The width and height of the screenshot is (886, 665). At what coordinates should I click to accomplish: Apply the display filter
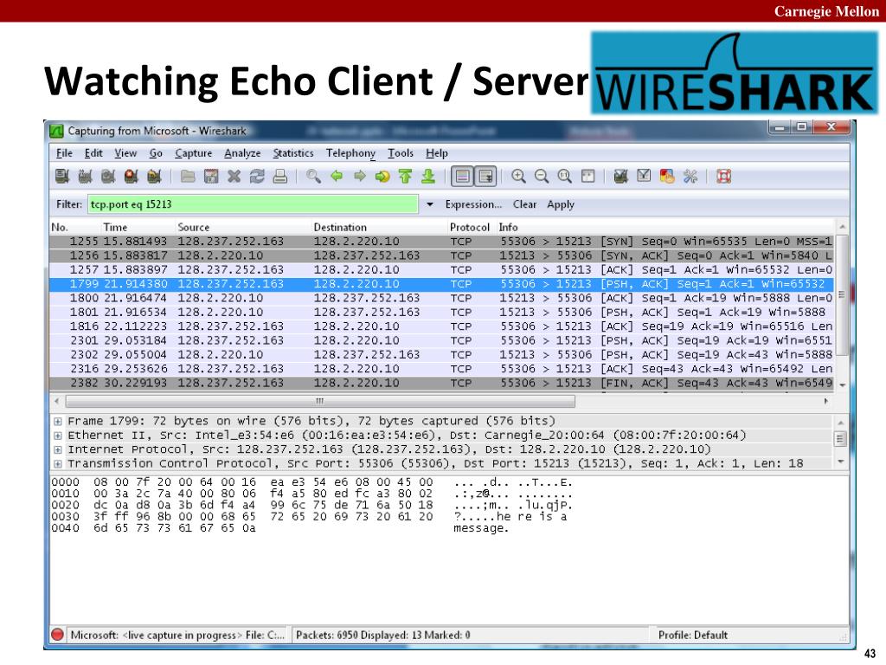click(561, 204)
